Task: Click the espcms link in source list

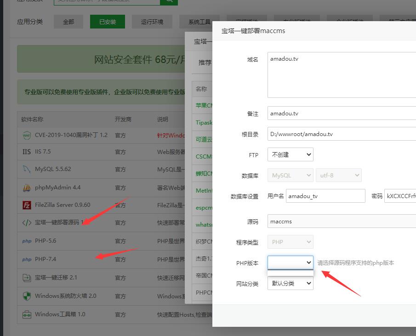Action: (x=204, y=208)
